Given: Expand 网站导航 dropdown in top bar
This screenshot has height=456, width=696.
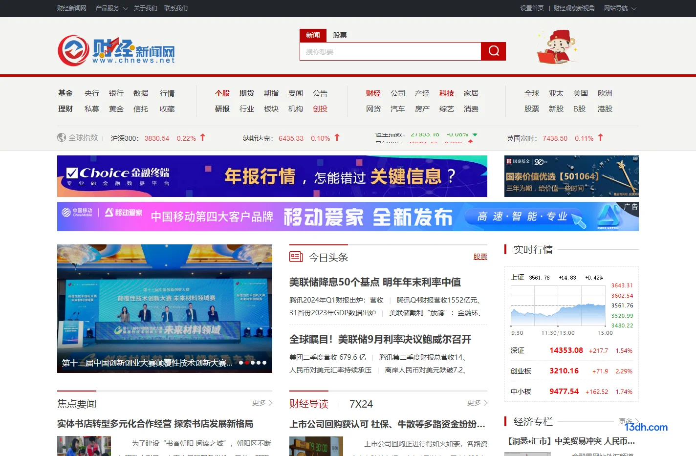Looking at the screenshot, I should (620, 8).
